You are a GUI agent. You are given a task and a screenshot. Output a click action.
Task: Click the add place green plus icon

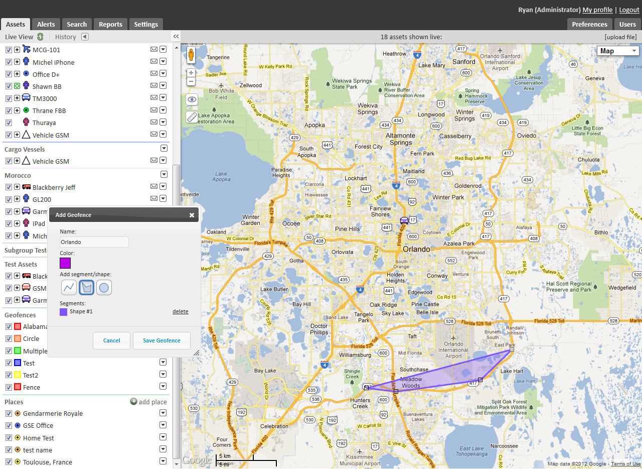(x=133, y=402)
